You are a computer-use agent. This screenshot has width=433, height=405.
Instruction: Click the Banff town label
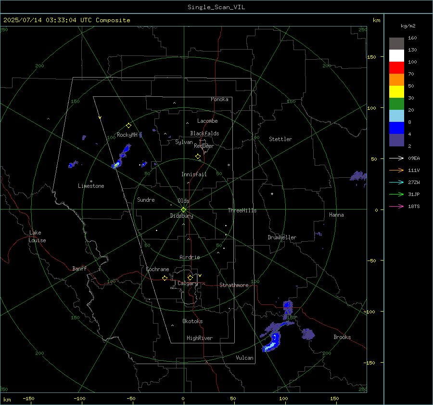[x=79, y=268]
